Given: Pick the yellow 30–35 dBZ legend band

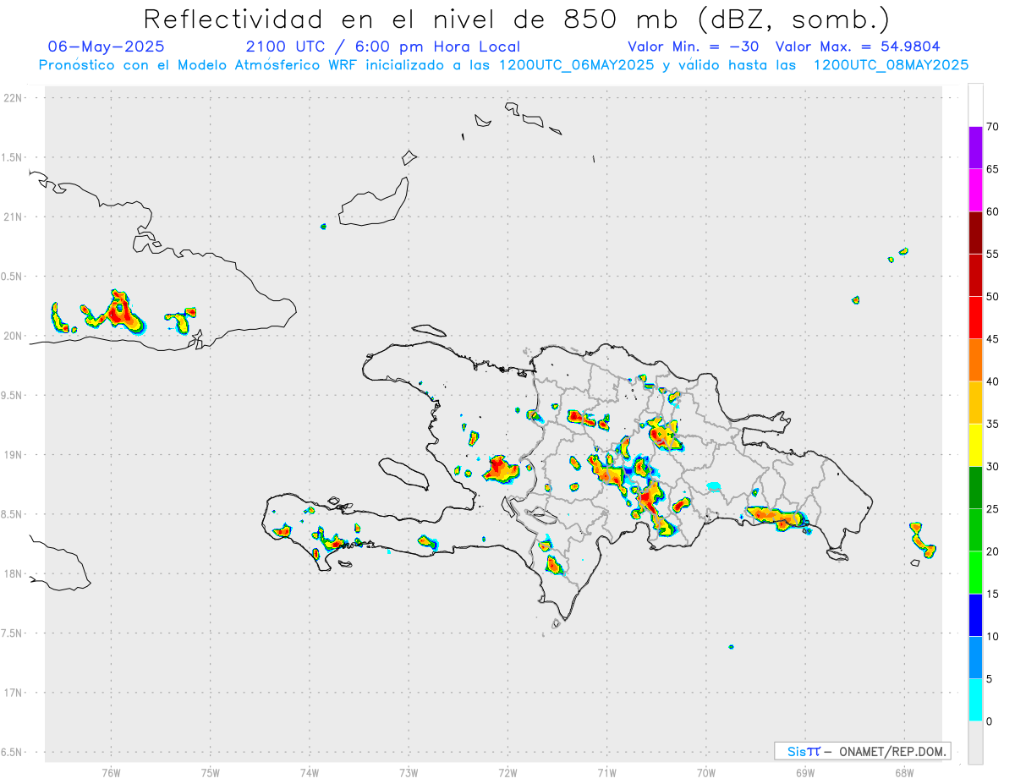Looking at the screenshot, I should (975, 445).
